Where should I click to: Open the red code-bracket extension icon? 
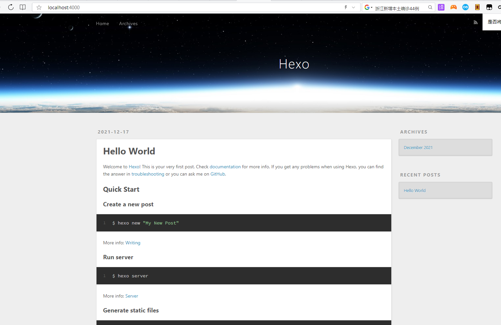477,7
